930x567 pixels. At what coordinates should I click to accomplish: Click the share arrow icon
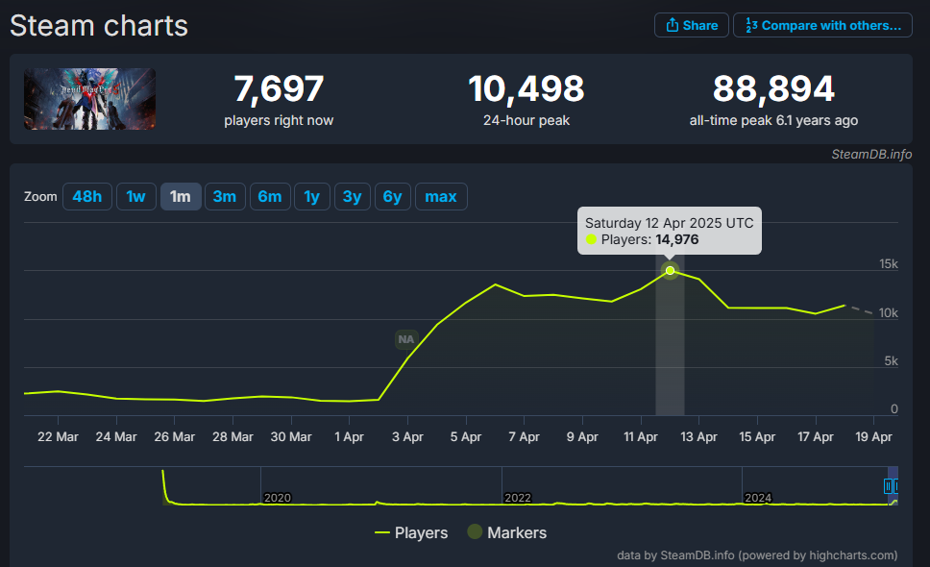(x=672, y=25)
